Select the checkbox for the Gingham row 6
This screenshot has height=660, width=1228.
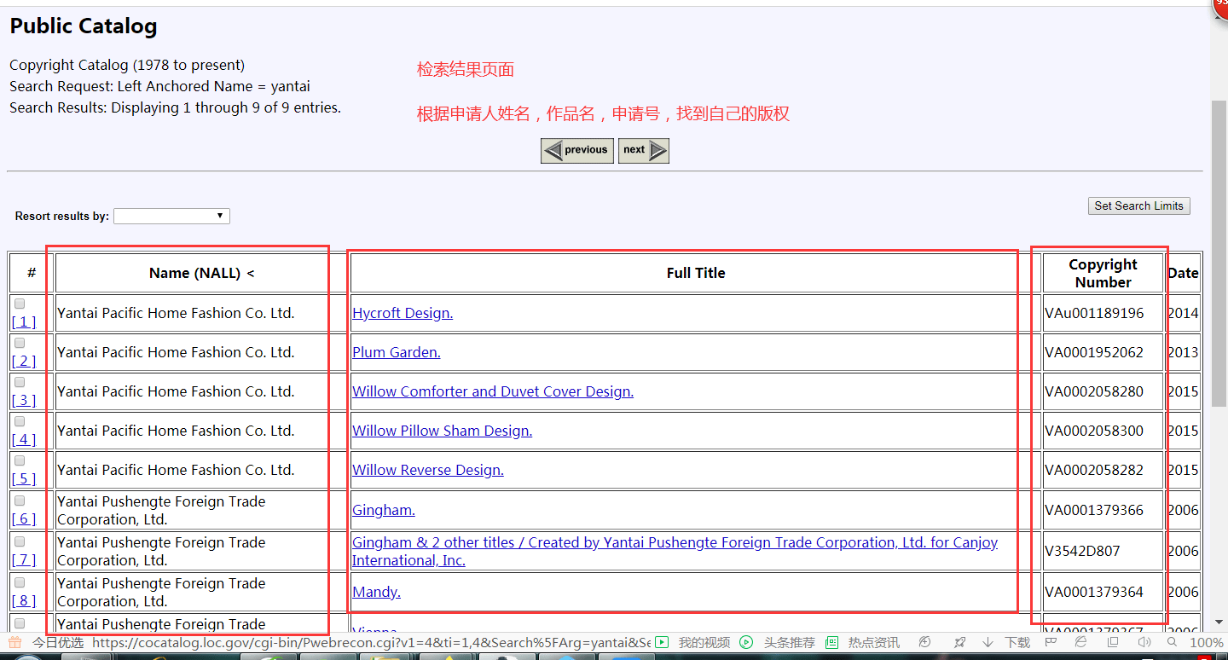point(20,501)
